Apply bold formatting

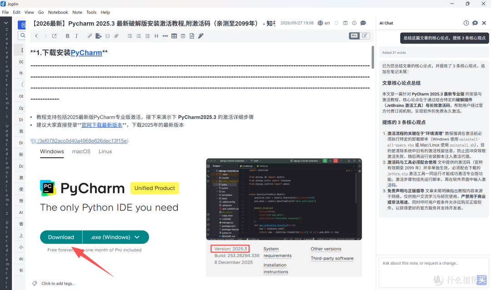tap(67, 36)
